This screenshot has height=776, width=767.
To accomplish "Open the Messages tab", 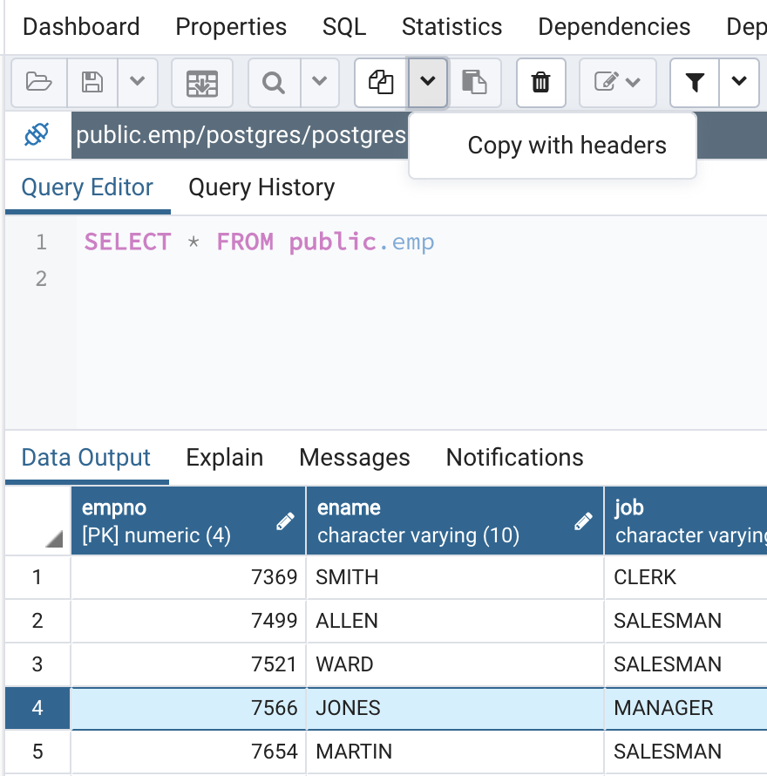I will pos(354,458).
